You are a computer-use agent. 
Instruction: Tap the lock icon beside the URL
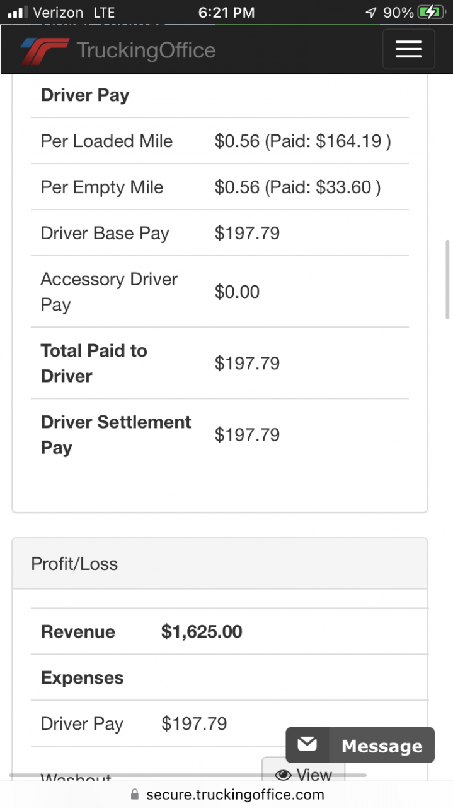pyautogui.click(x=134, y=794)
